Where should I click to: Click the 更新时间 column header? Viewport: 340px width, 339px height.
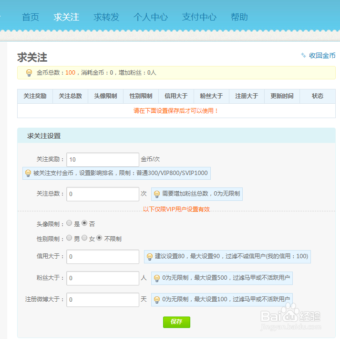282,96
